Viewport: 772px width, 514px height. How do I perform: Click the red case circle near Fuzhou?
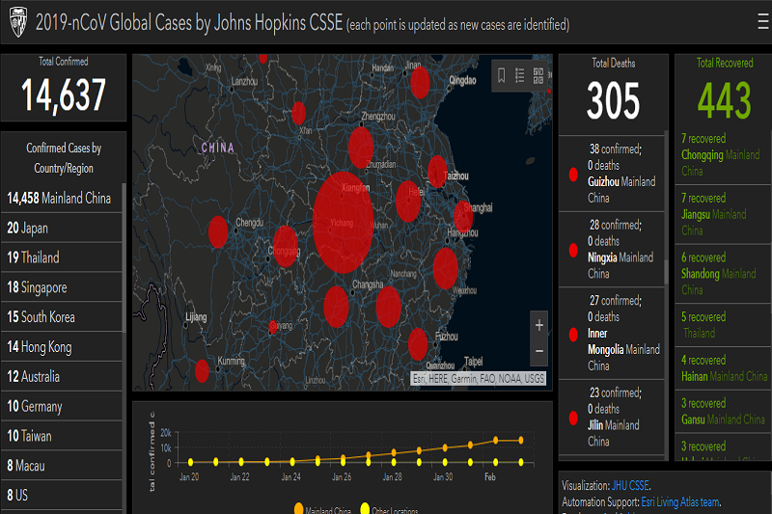pos(418,344)
